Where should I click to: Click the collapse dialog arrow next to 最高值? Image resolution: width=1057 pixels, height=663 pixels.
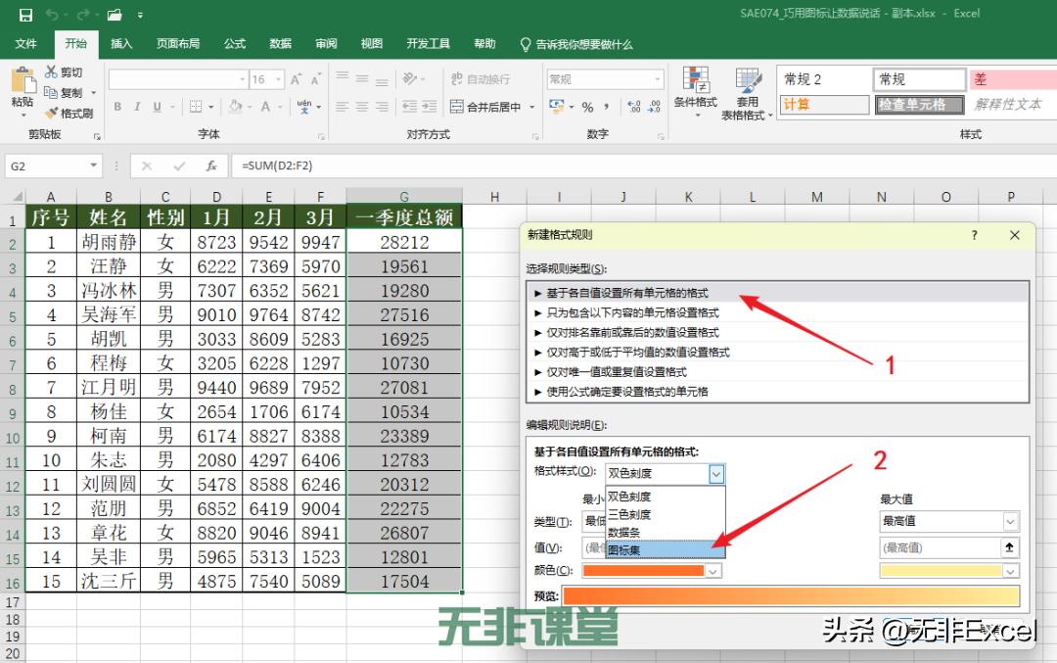coord(1009,546)
